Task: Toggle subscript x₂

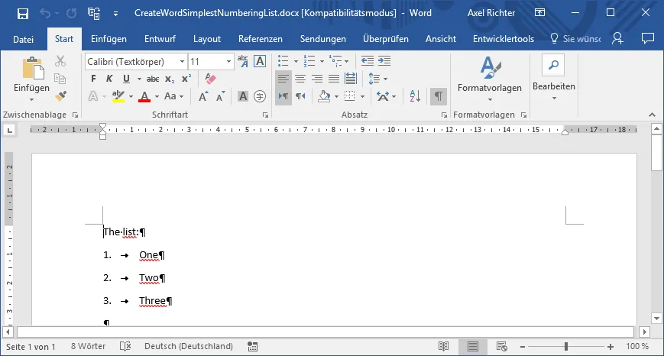Action: click(170, 79)
